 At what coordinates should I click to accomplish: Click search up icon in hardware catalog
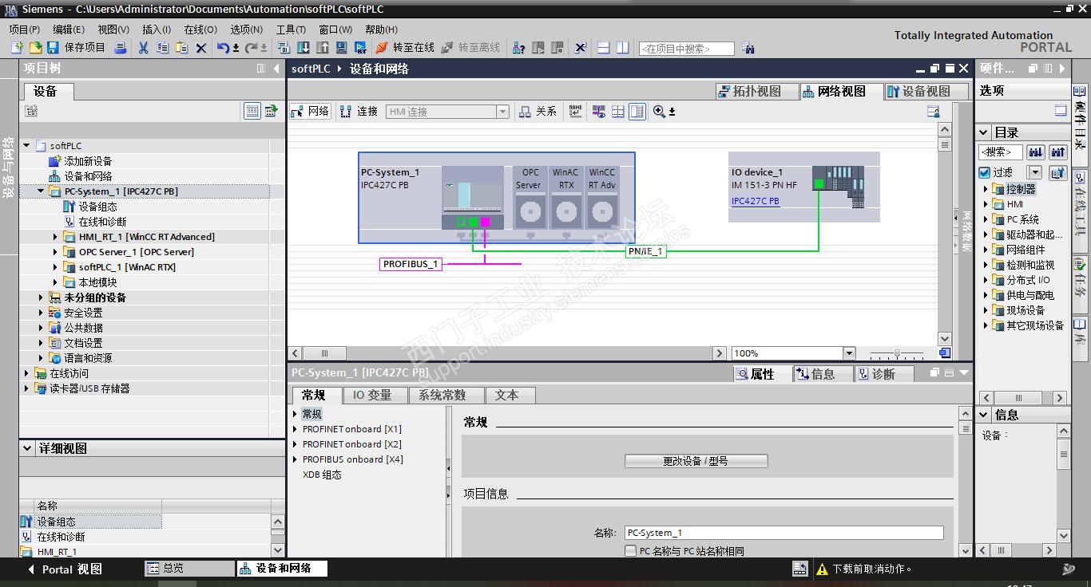pos(1058,152)
